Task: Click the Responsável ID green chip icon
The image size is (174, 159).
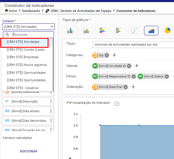Action: 95,76
